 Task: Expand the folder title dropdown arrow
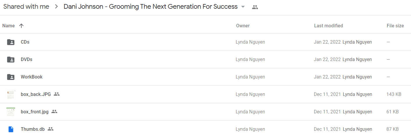pyautogui.click(x=243, y=7)
